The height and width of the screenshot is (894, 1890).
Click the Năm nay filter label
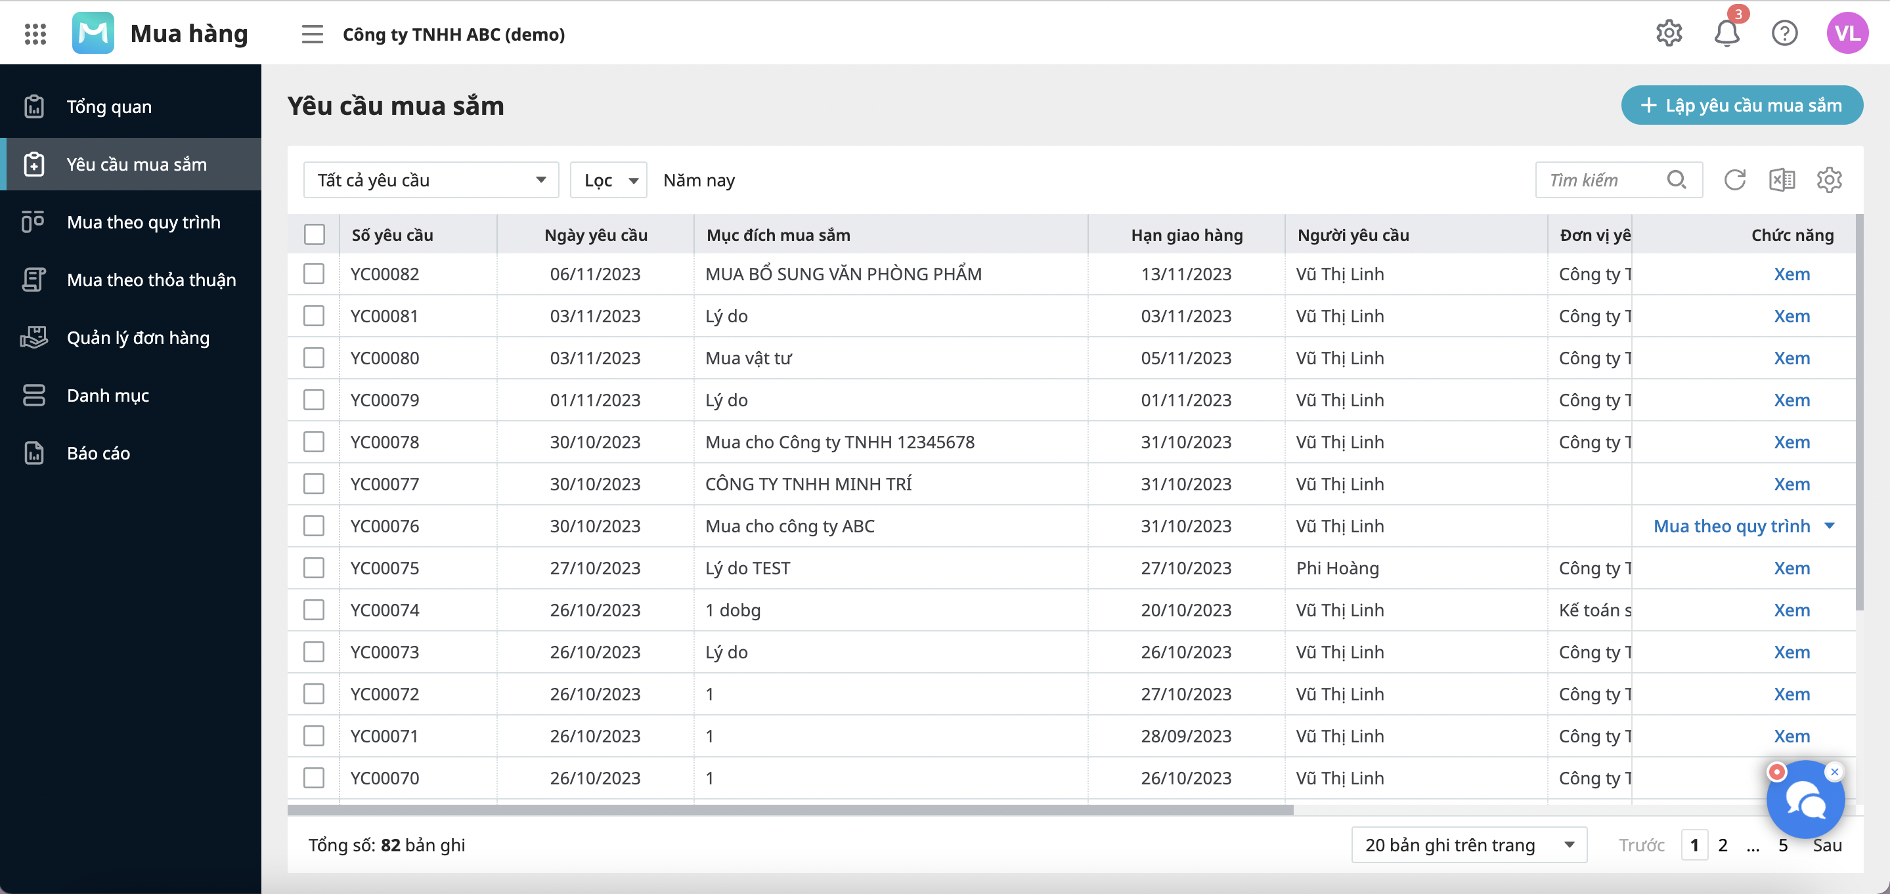[699, 180]
